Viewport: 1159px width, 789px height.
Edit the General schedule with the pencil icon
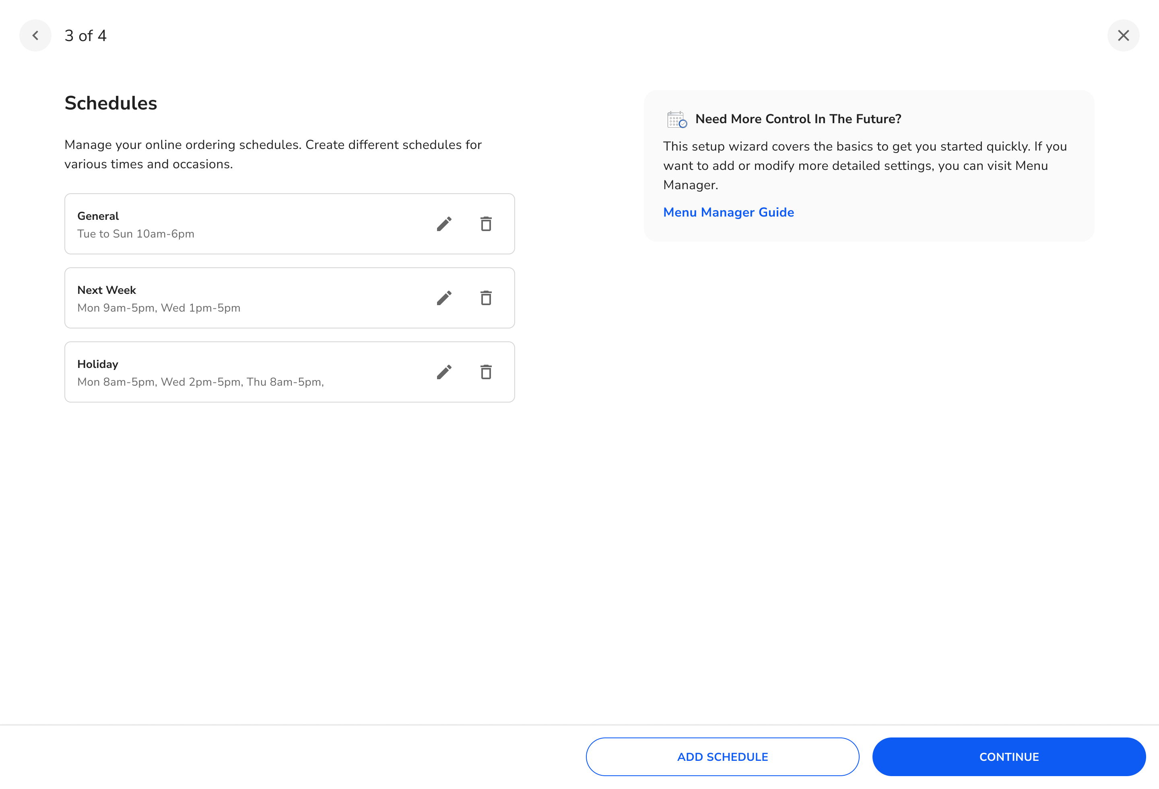(x=444, y=224)
